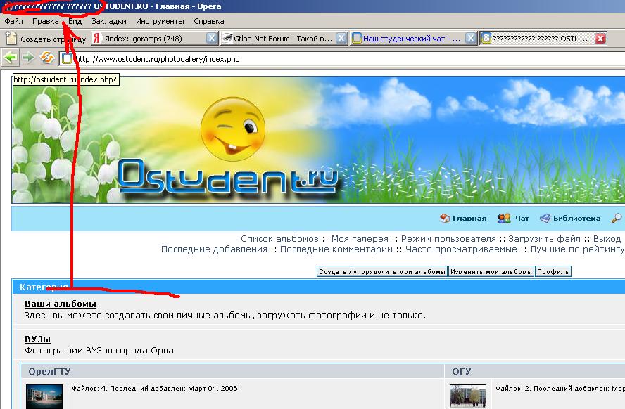Open the Библиотека navigation link
Viewport: 625px width, 409px height.
[x=576, y=218]
